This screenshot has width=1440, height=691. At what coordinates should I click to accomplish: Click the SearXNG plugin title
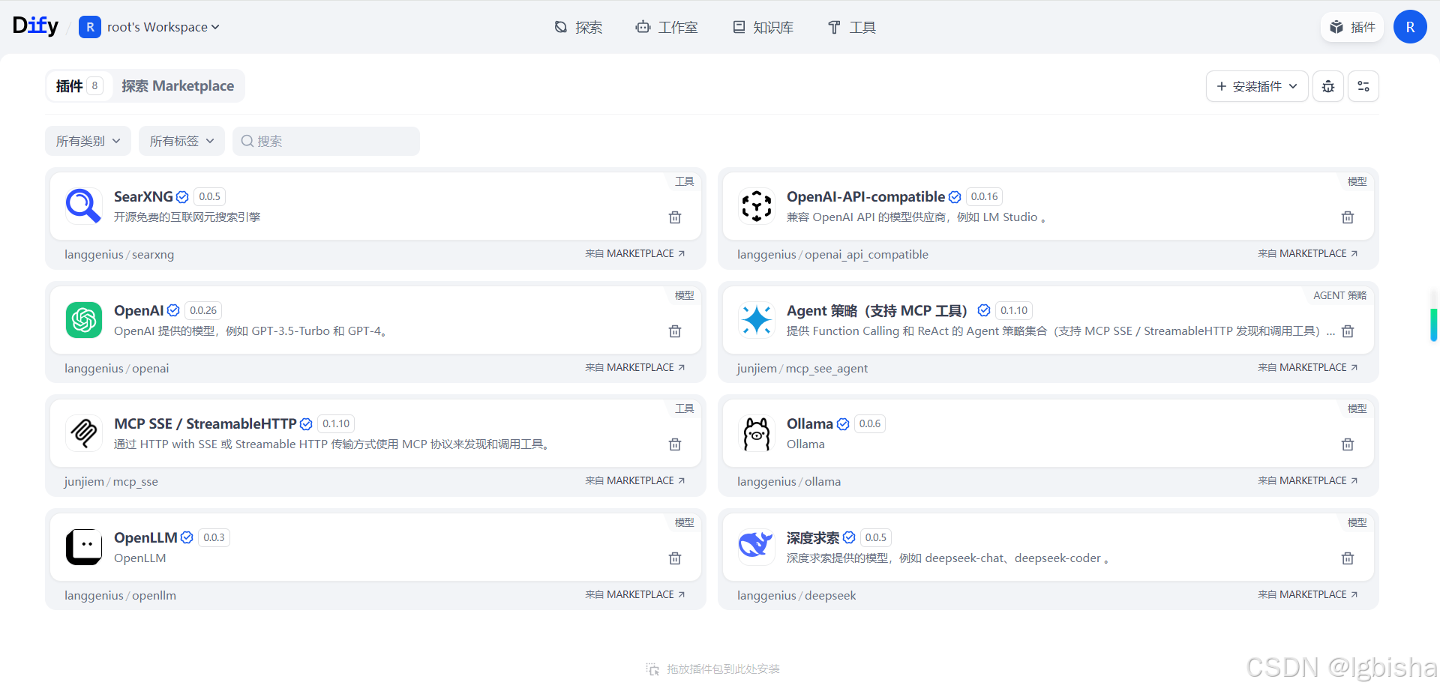143,196
